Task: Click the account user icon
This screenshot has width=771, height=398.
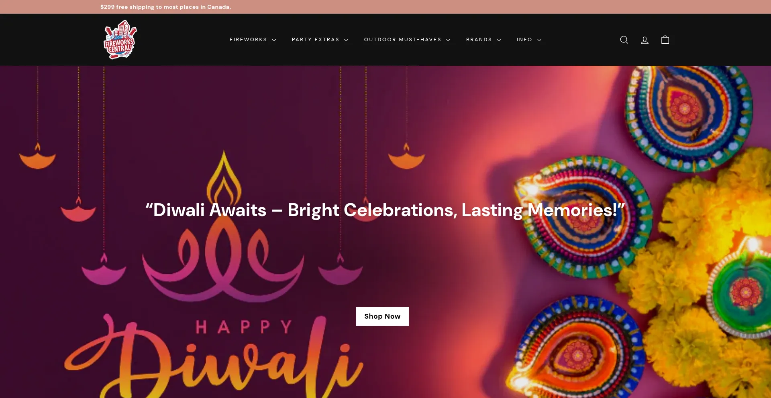Action: coord(645,40)
